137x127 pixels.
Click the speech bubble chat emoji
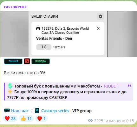(7, 111)
